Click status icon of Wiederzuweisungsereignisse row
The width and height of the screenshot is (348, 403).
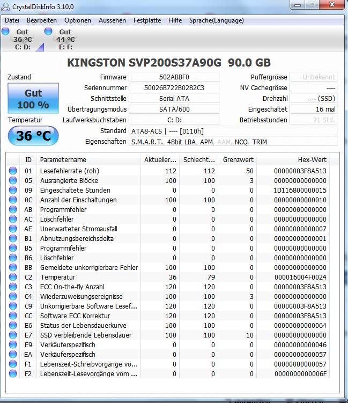(x=13, y=296)
